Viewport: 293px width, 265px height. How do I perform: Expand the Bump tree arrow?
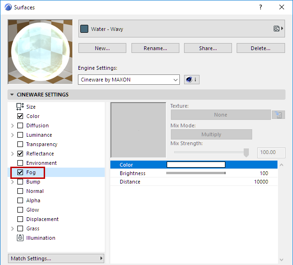[x=13, y=182]
